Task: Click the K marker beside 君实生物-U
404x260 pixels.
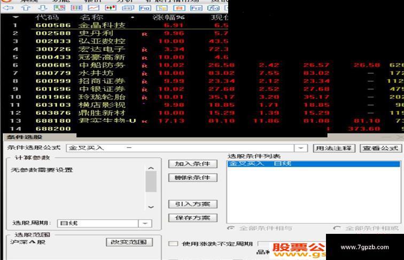Action: [144, 122]
